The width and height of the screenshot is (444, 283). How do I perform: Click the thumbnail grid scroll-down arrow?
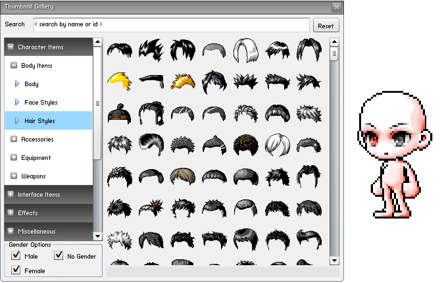pos(334,261)
